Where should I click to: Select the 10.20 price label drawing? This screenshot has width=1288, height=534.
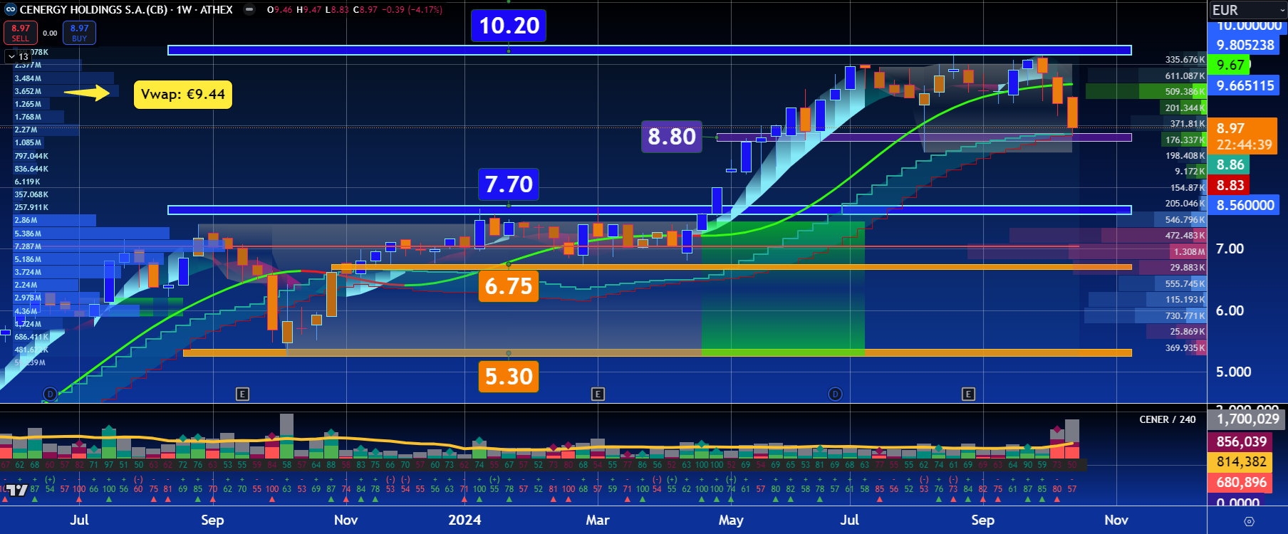pyautogui.click(x=509, y=26)
